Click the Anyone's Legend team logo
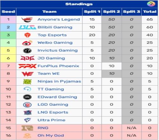This screenshot has width=159, height=140. (27, 19)
